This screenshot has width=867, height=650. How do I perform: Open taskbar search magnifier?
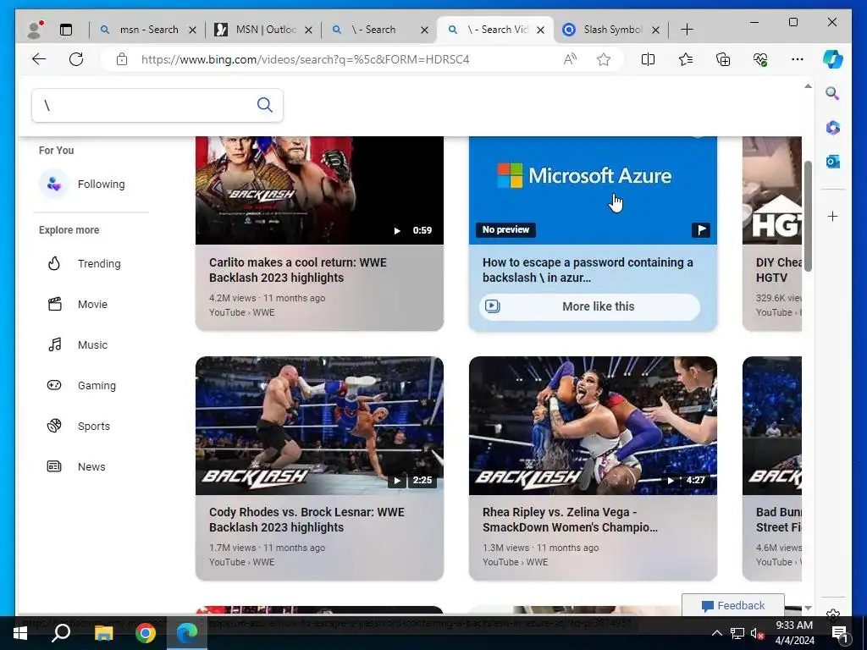(x=61, y=633)
